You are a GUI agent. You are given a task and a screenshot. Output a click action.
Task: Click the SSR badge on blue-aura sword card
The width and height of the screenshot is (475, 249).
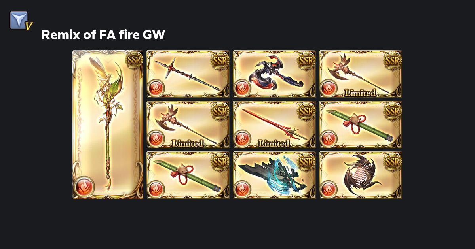coord(306,161)
